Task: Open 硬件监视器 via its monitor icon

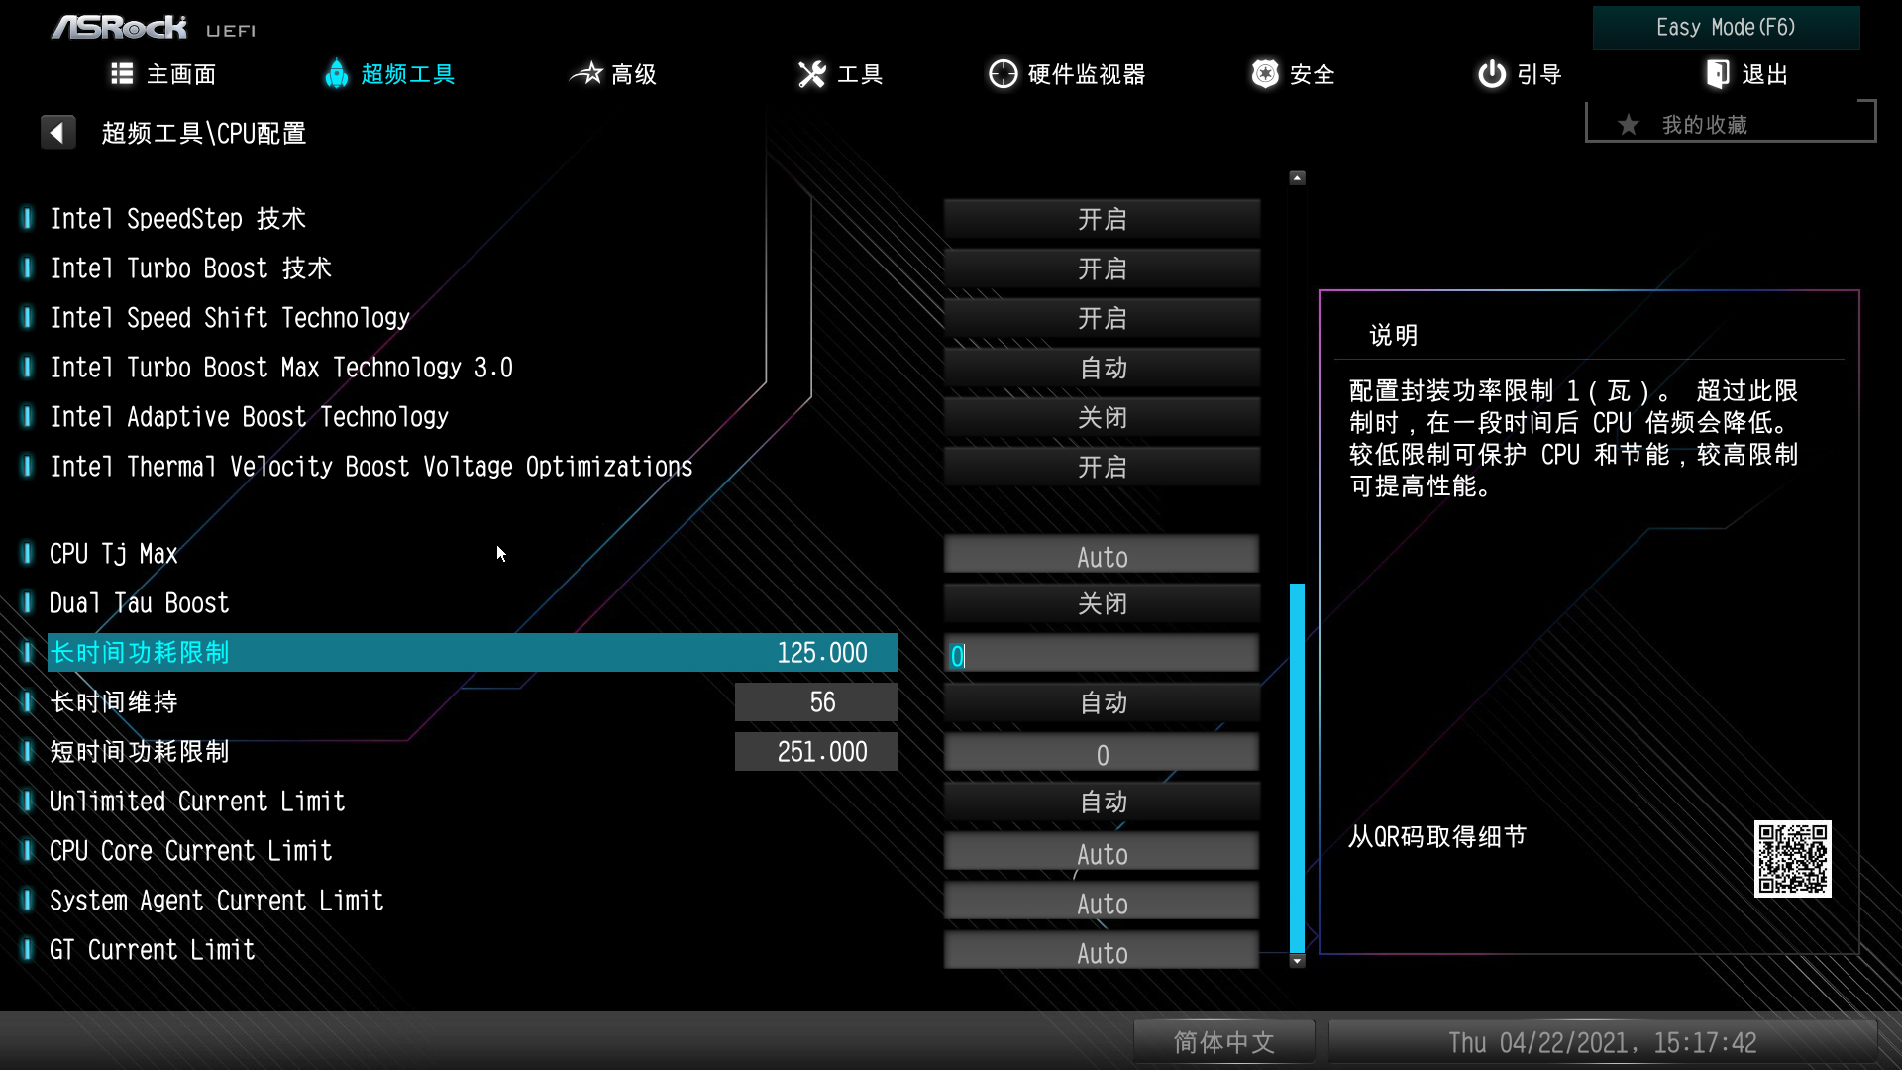Action: [1003, 74]
